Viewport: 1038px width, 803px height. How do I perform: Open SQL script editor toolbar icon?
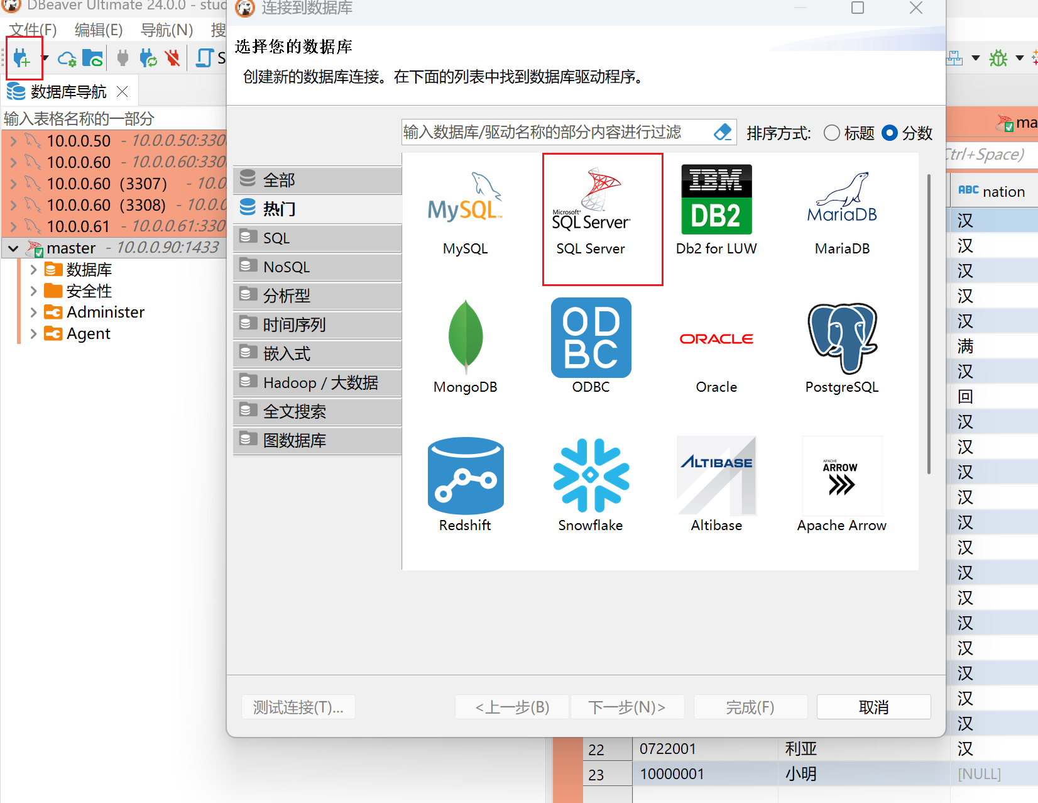(205, 58)
